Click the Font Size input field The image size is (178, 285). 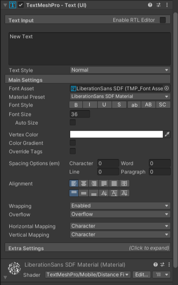pos(80,114)
